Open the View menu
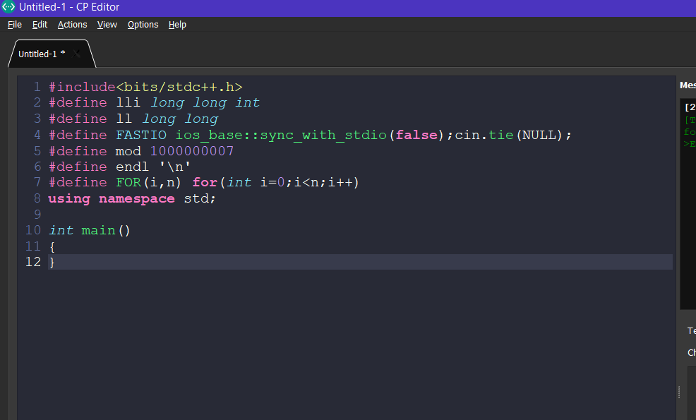Screen dimensions: 696x420 (107, 25)
